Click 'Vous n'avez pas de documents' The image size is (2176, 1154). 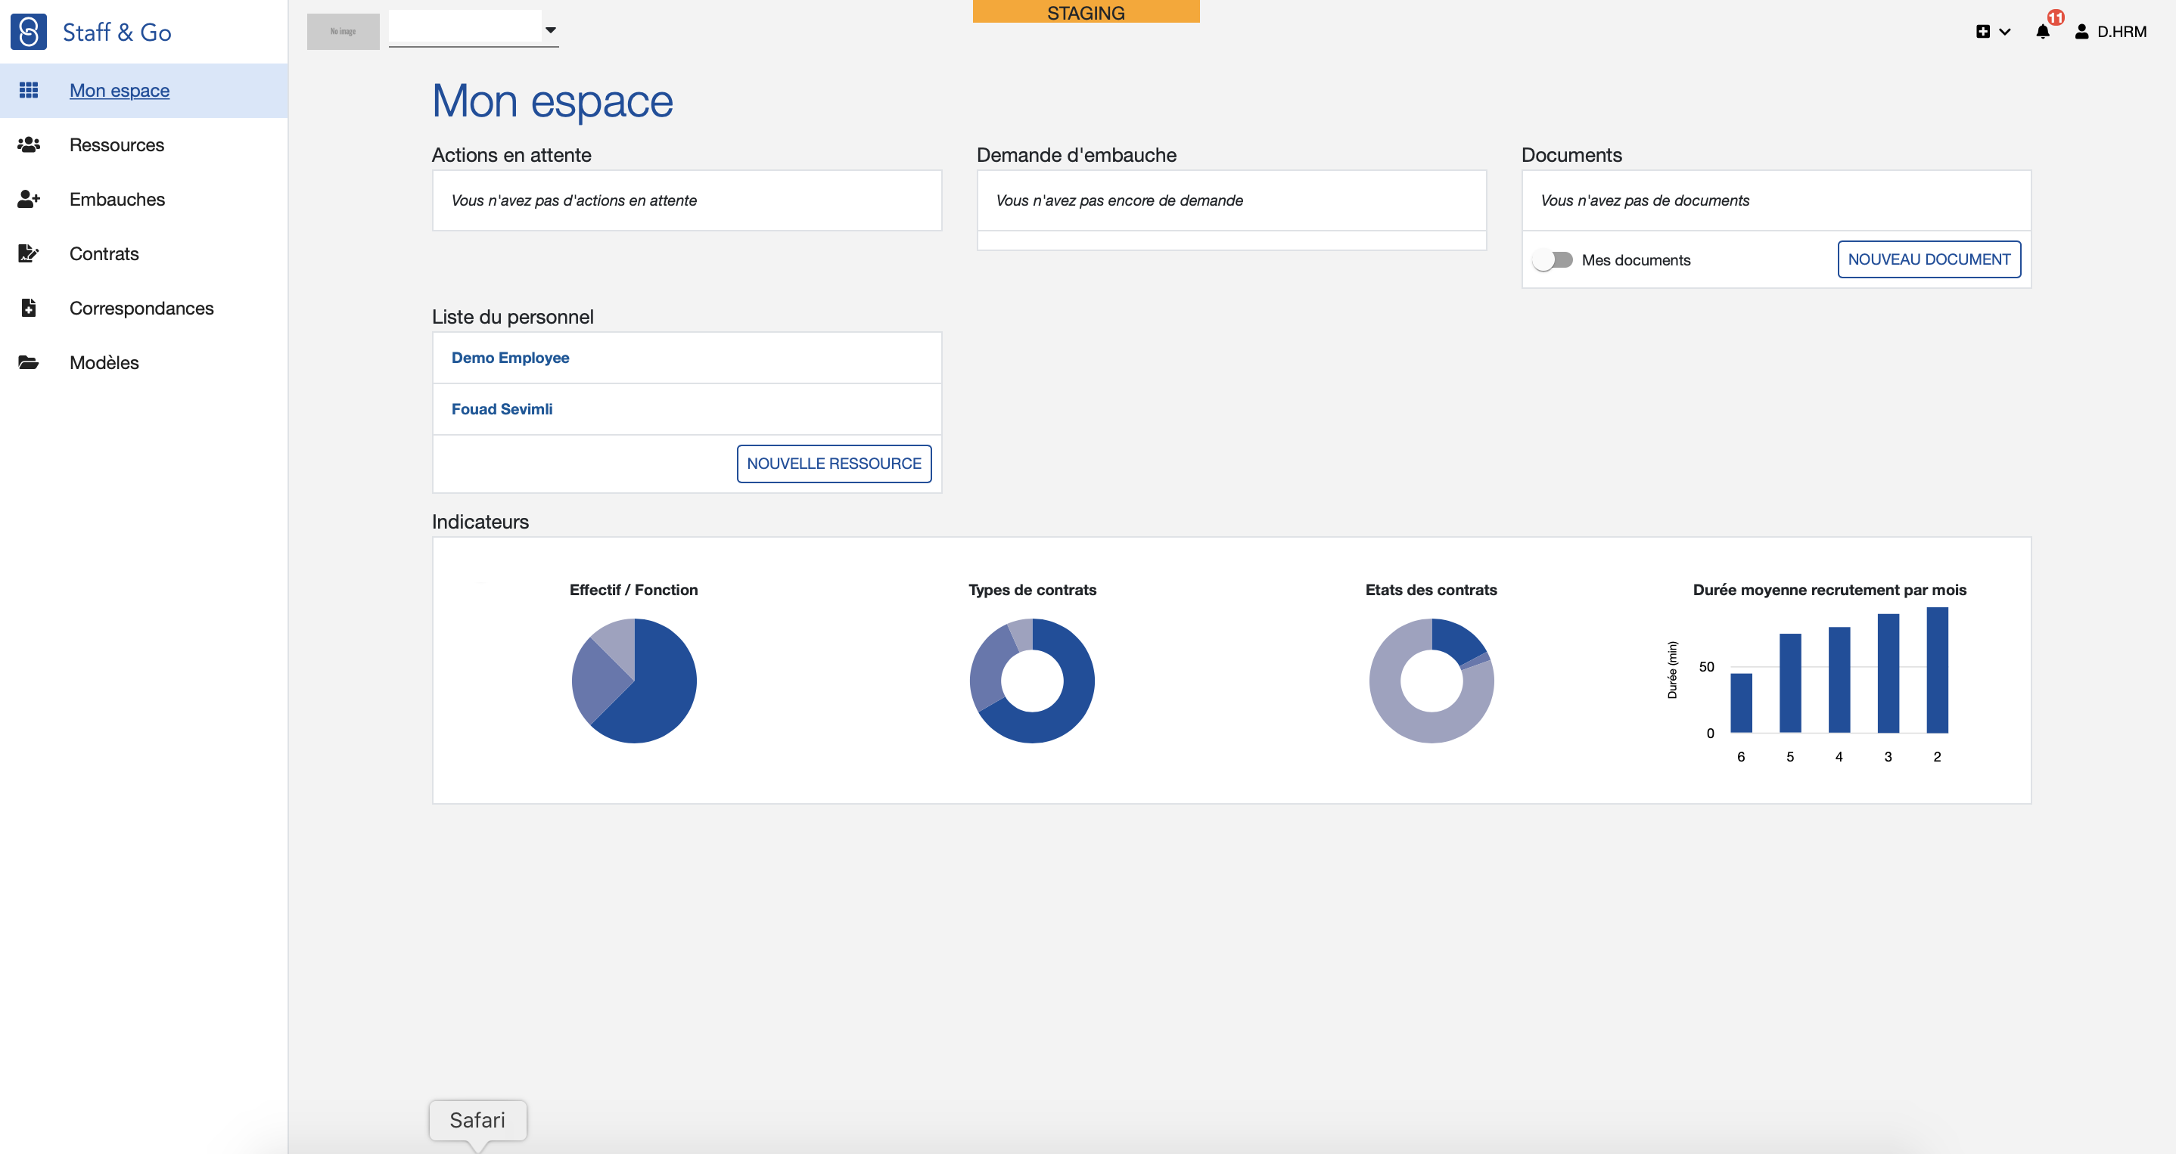click(x=1645, y=201)
